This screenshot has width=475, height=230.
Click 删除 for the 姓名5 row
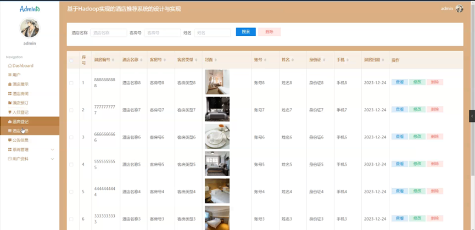click(435, 164)
